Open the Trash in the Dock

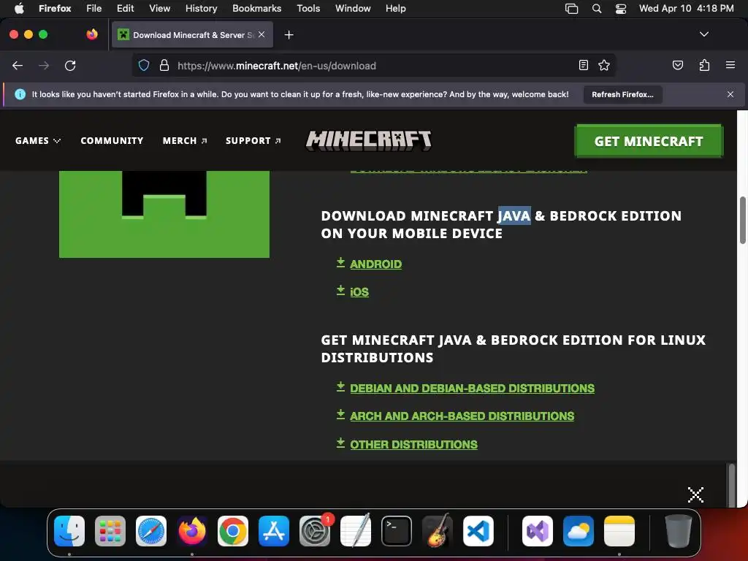[679, 531]
